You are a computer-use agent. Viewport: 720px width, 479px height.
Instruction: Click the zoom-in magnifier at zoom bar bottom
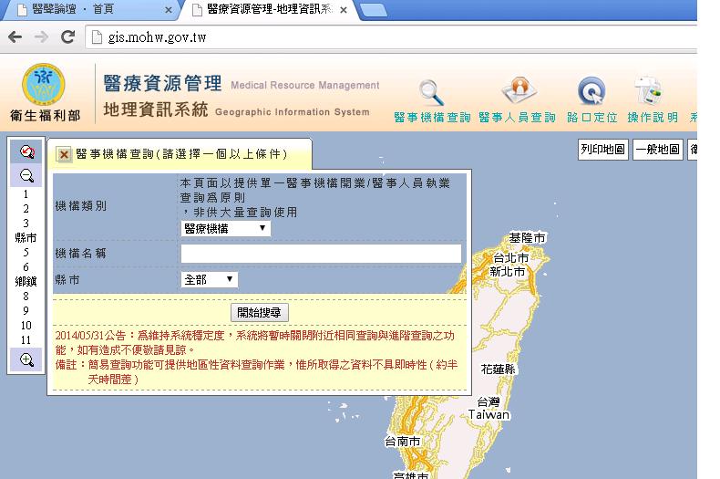click(x=26, y=359)
